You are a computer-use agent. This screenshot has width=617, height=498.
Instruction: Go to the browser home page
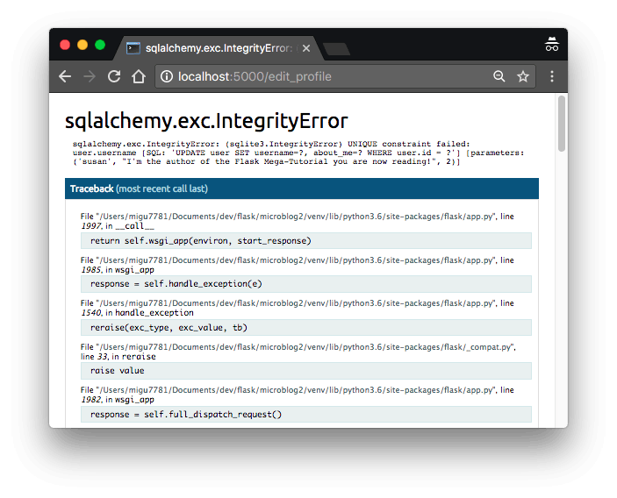coord(138,76)
